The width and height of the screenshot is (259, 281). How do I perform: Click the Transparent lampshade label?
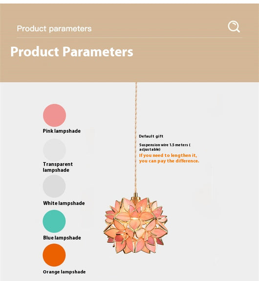(x=58, y=167)
